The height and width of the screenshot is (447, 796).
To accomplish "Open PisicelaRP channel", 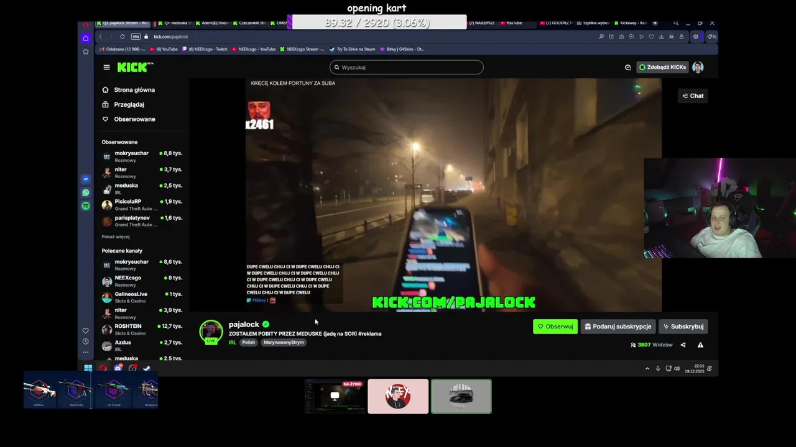I will [x=142, y=204].
